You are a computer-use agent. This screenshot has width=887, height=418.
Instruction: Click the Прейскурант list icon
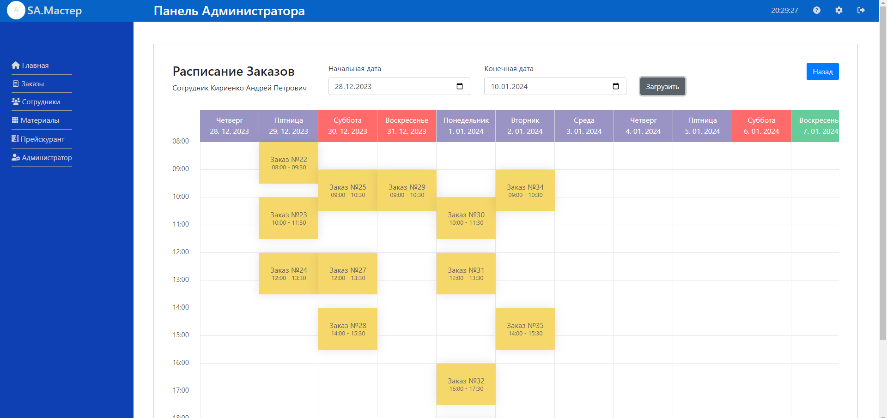click(x=15, y=139)
